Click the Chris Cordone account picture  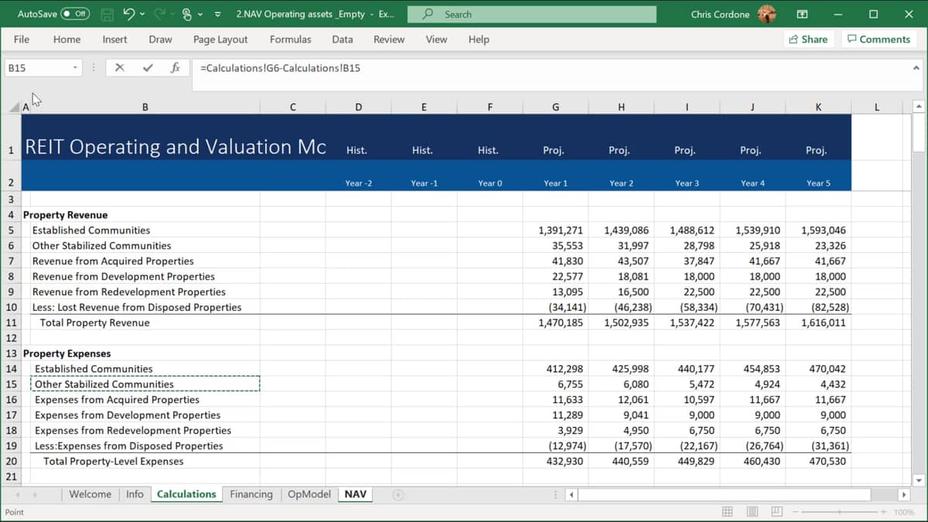767,14
